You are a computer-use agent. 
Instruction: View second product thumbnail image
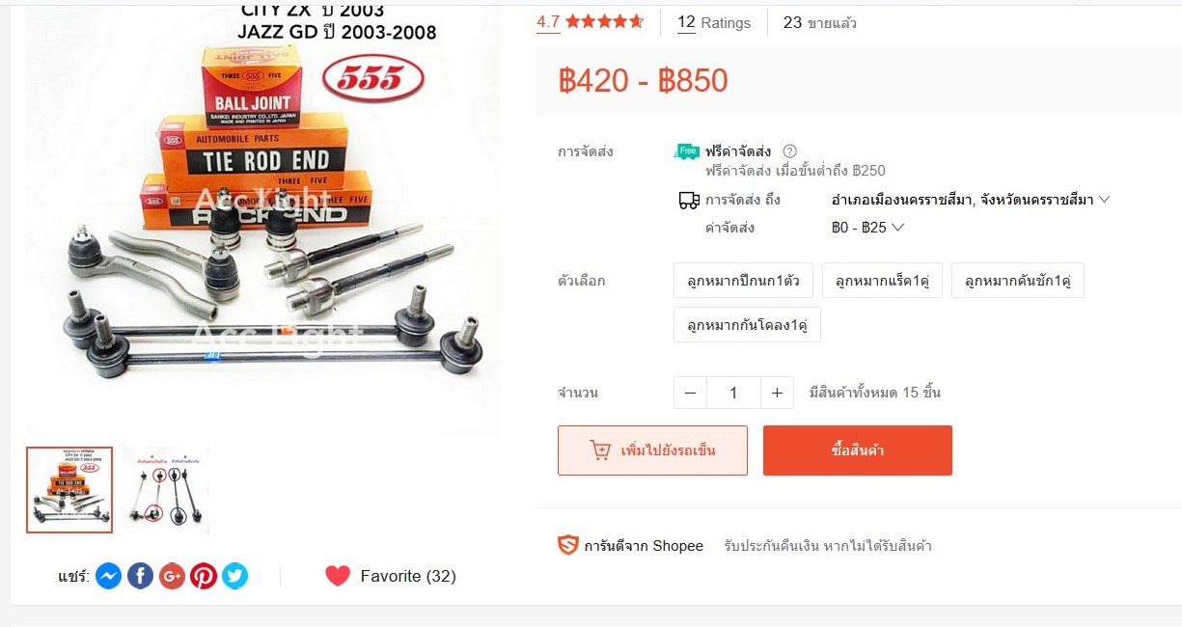point(166,490)
